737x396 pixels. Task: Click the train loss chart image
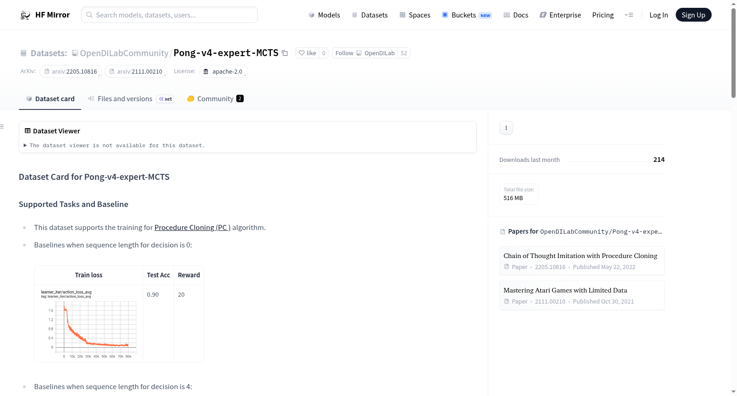(88, 324)
